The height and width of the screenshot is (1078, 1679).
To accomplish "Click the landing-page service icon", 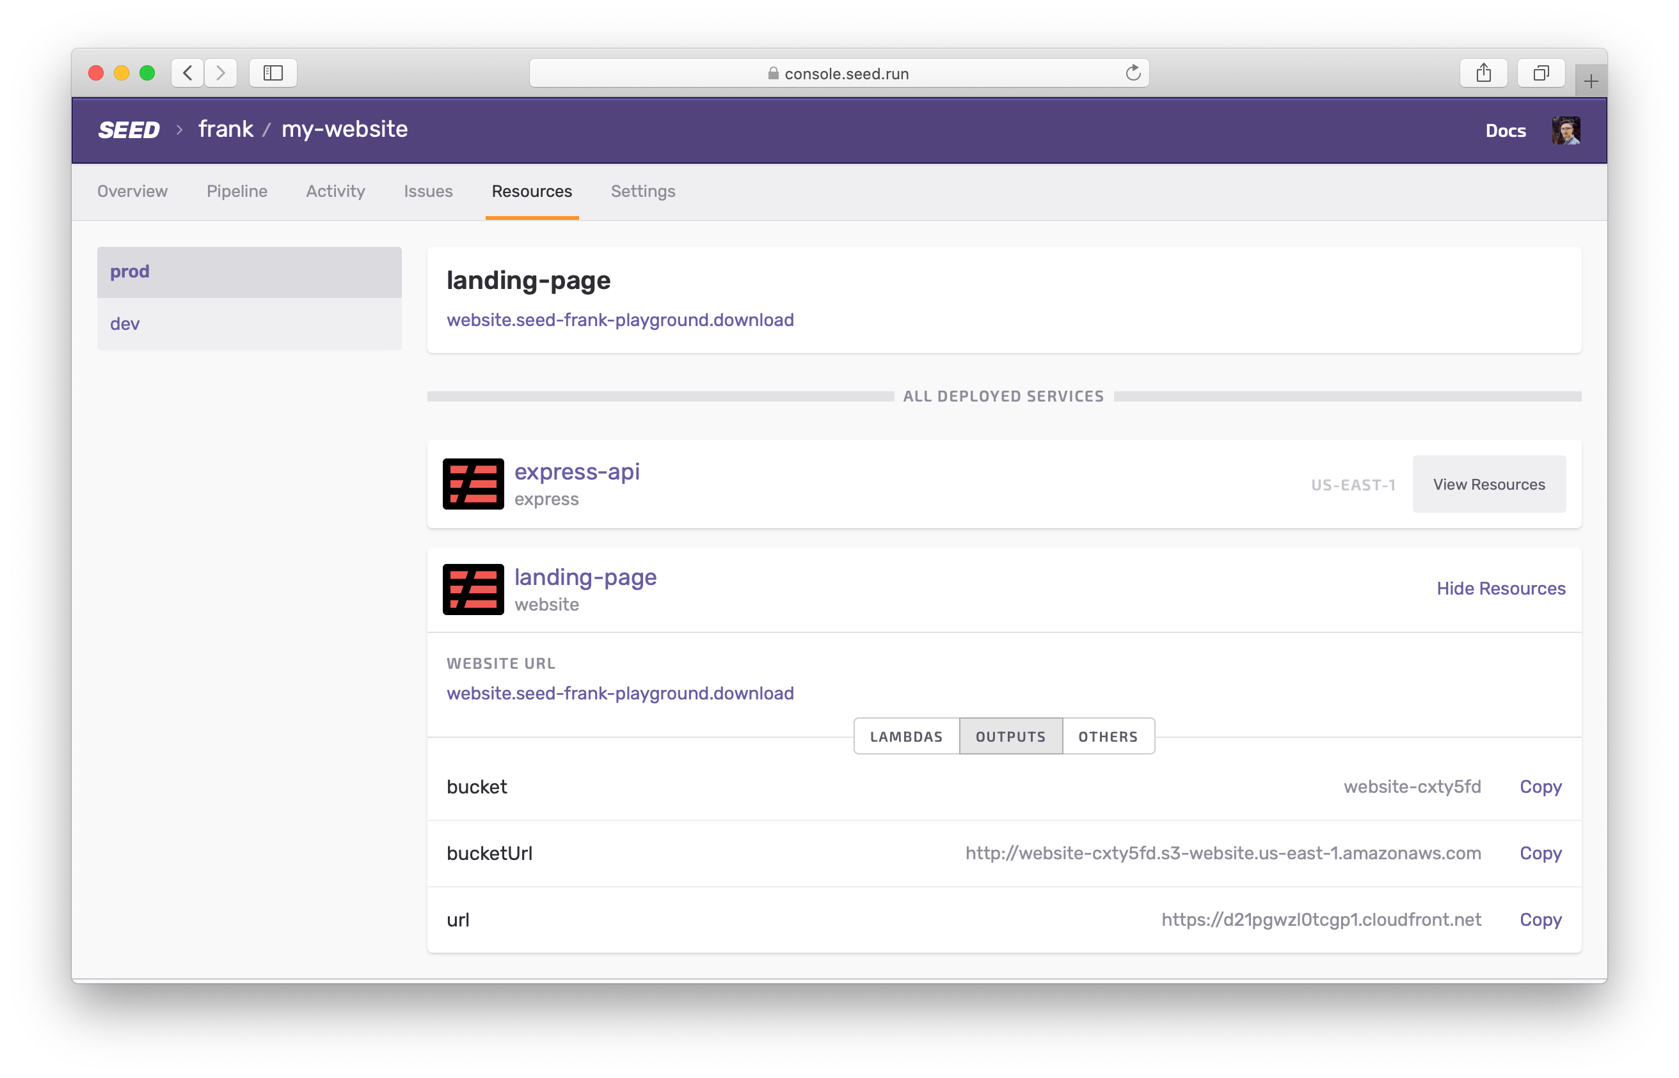I will tap(473, 590).
